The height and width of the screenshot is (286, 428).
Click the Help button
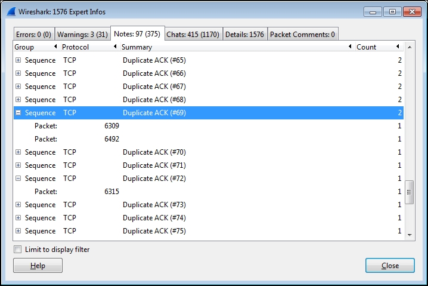click(38, 266)
